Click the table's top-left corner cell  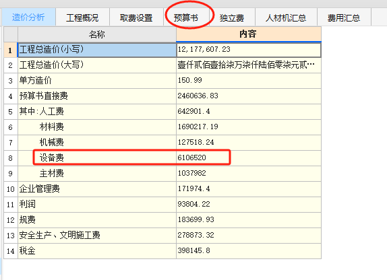11,34
